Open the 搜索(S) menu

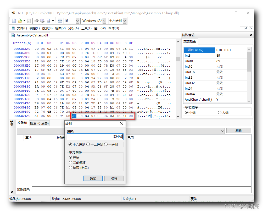point(47,28)
